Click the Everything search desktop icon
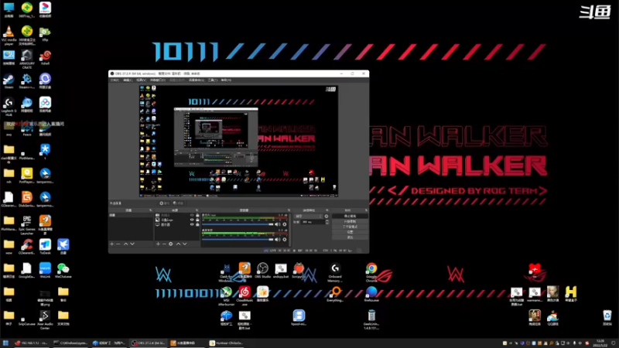This screenshot has height=348, width=619. pos(335,295)
